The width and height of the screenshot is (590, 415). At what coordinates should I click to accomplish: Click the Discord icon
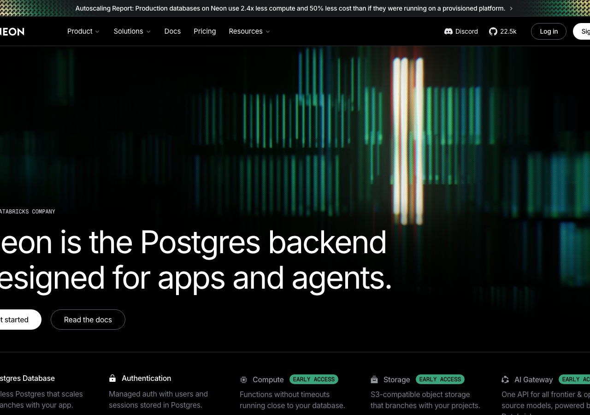click(448, 31)
